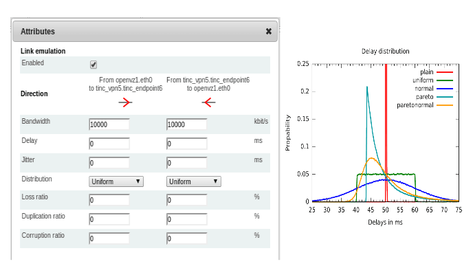
Task: Select the second Jitter input field
Action: coord(186,163)
